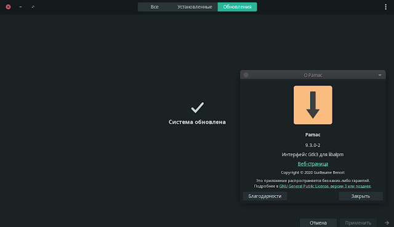Open the three-dot menu in Pamac header
Image resolution: width=394 pixels, height=227 pixels.
click(x=385, y=7)
